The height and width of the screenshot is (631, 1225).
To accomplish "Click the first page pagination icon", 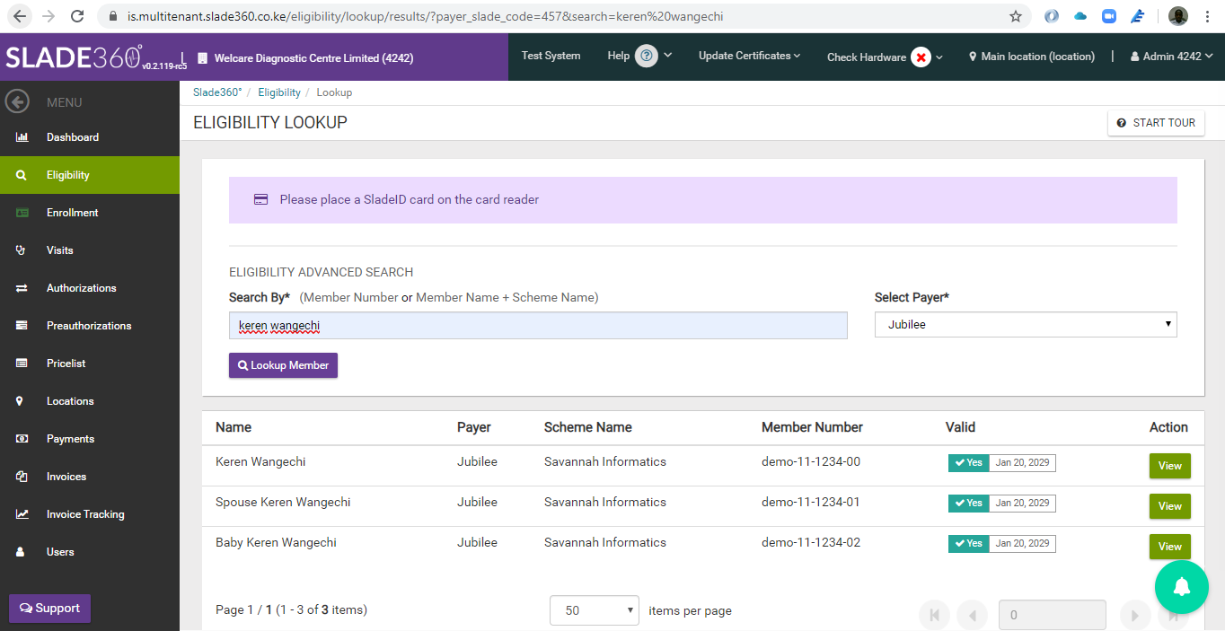I will 934,615.
